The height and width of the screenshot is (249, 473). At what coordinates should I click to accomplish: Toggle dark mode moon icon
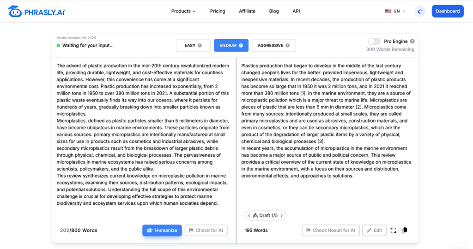coord(420,12)
